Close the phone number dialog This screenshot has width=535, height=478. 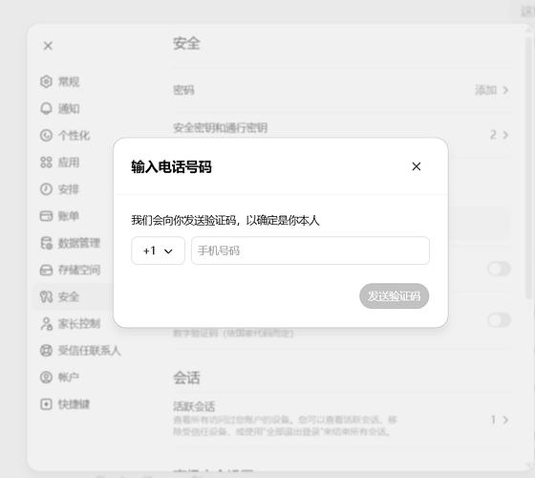(416, 166)
